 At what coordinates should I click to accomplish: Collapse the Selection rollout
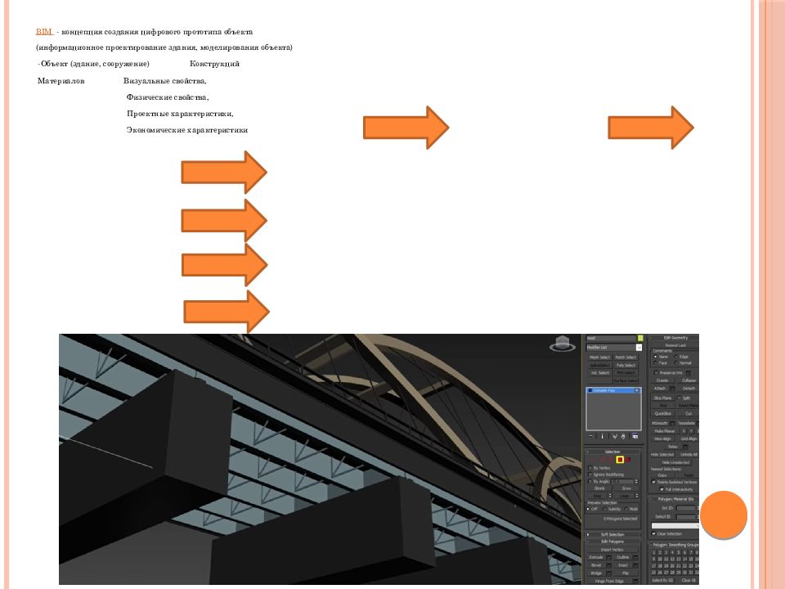(612, 452)
